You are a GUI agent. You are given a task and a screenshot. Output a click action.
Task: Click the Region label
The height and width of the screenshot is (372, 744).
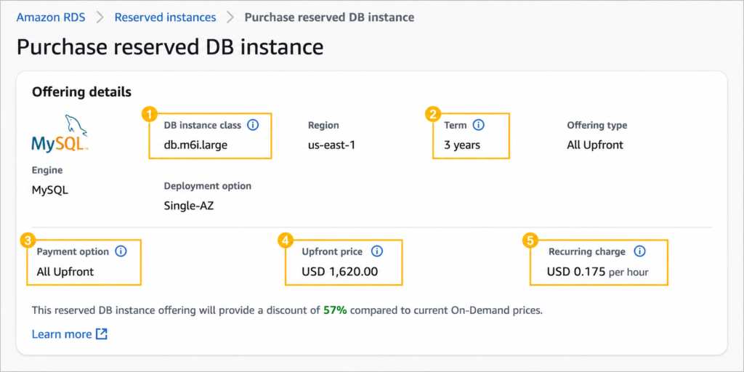coord(323,125)
